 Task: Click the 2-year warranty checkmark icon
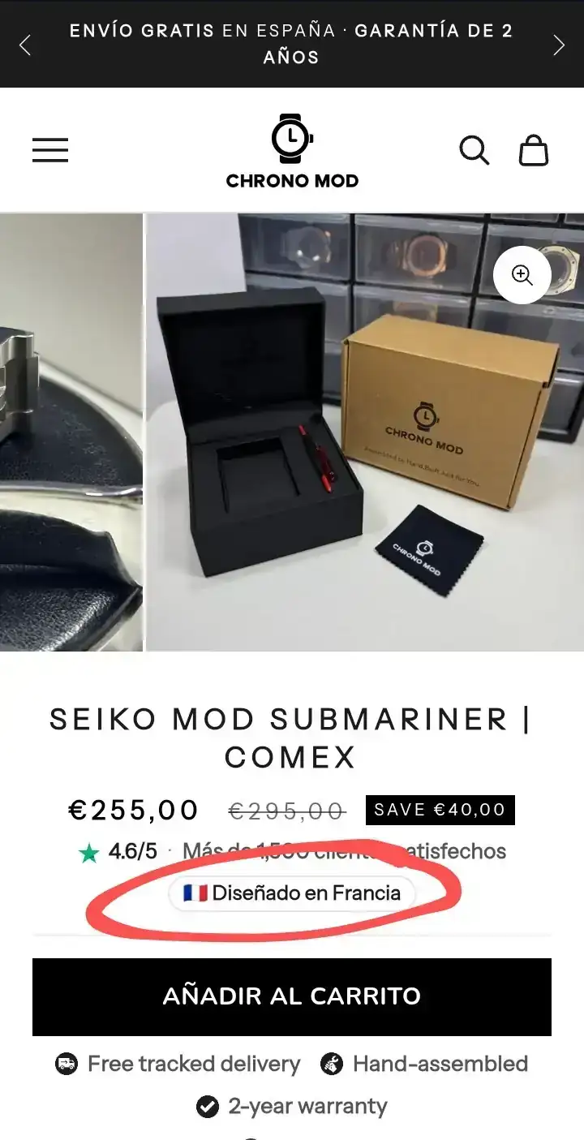click(x=208, y=1107)
